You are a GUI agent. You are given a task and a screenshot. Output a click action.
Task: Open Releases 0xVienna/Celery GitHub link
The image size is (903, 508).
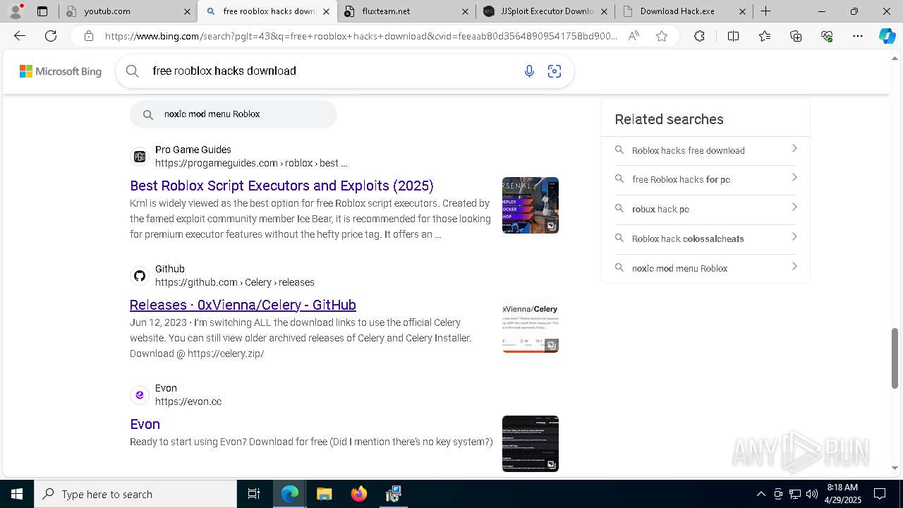coord(243,305)
